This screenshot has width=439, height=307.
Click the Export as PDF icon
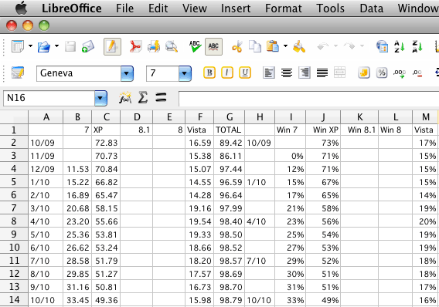coord(135,46)
